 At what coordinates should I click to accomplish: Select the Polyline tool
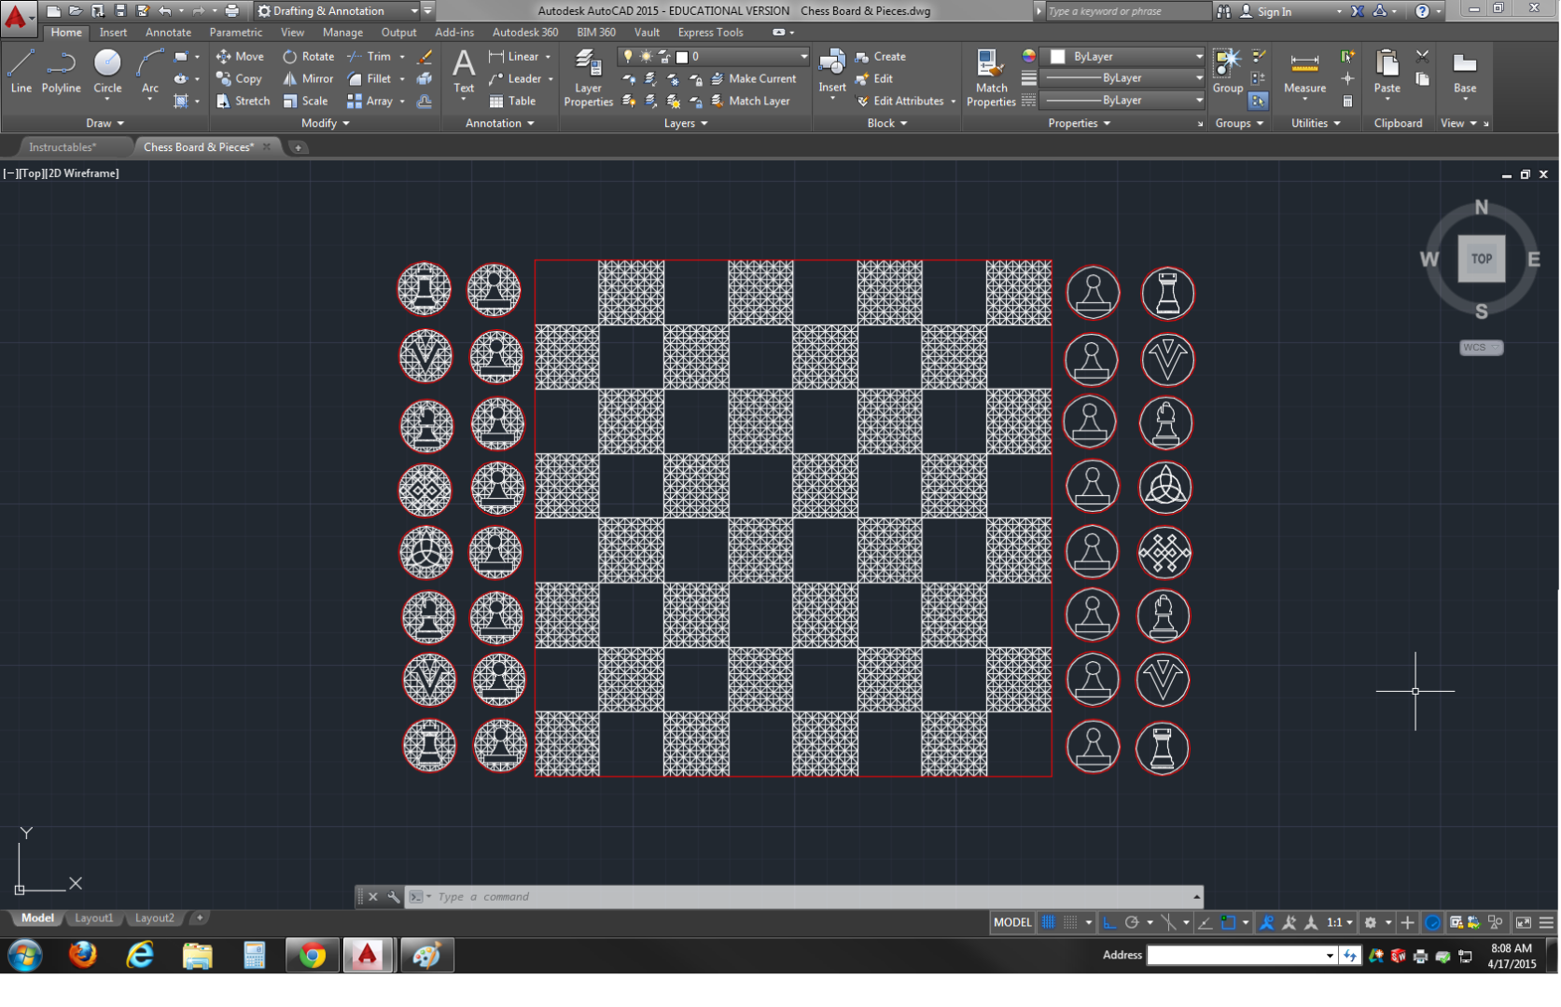pos(61,70)
